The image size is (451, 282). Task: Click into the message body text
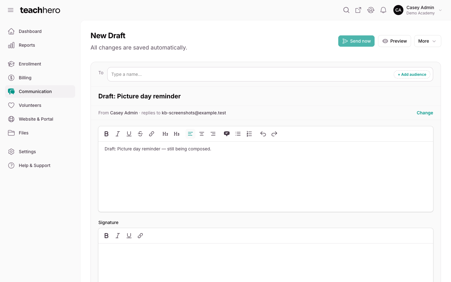coord(158,149)
